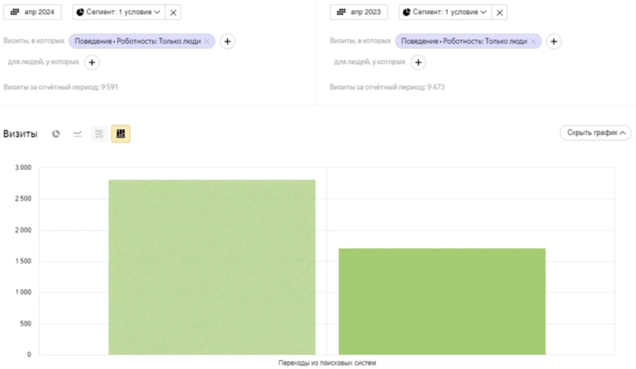The image size is (636, 369).
Task: Open the апр 2023 date period picker
Action: [358, 12]
